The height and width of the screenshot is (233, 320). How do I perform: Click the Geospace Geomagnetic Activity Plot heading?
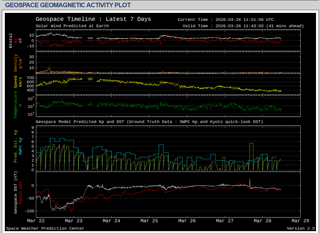[68, 5]
